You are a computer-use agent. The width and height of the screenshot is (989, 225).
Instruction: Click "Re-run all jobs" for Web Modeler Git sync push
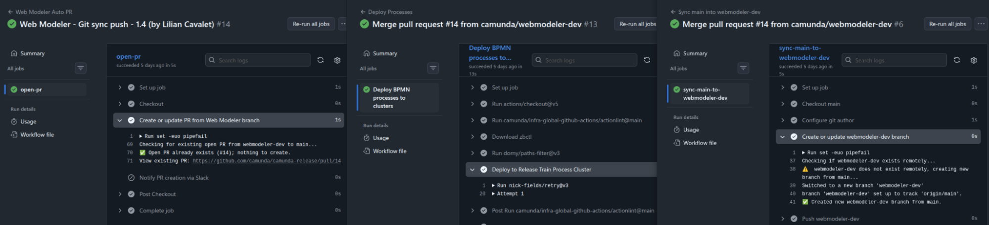click(x=311, y=24)
